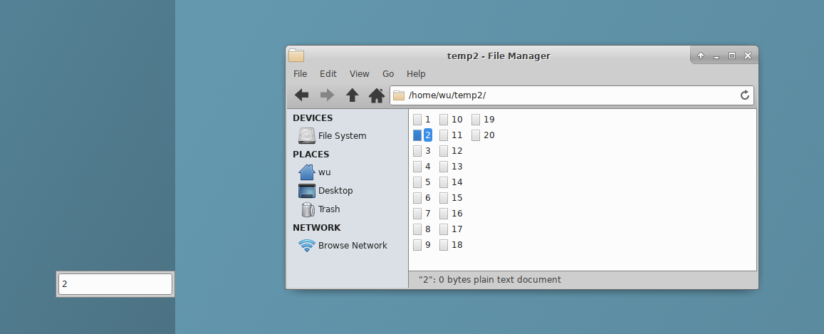The width and height of the screenshot is (824, 334).
Task: Select Browse Network in the sidebar
Action: coord(352,246)
